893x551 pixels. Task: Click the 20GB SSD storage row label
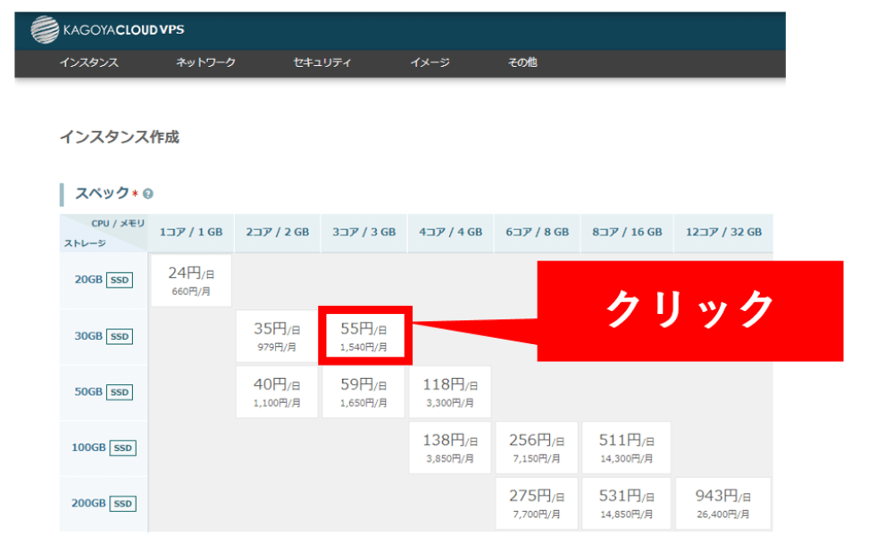[104, 280]
